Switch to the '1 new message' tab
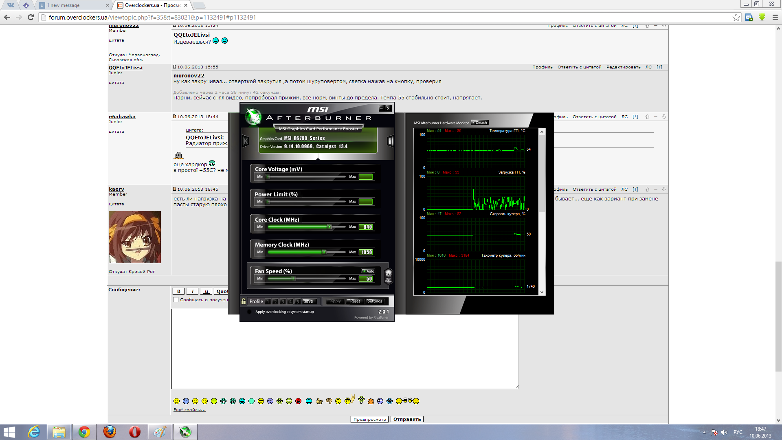 [74, 5]
